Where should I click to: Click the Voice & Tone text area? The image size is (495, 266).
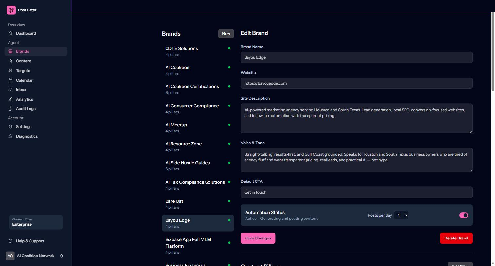click(x=356, y=160)
